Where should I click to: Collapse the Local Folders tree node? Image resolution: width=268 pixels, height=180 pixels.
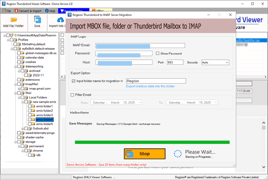click(19, 97)
